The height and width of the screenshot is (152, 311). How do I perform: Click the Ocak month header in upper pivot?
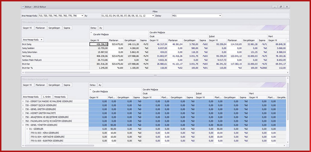pyautogui.click(x=178, y=36)
